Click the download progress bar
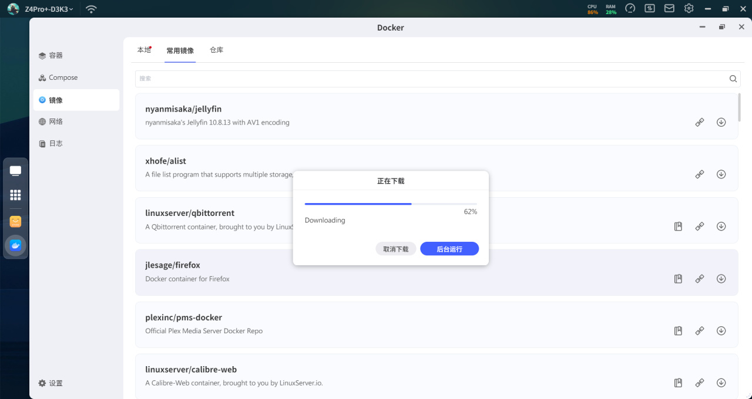The height and width of the screenshot is (399, 752). pyautogui.click(x=391, y=204)
